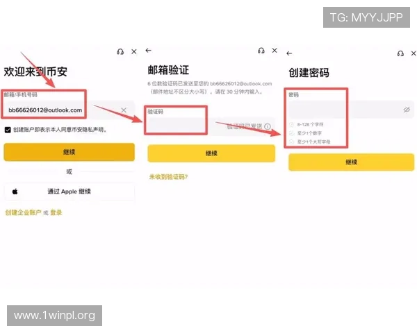Viewport: 417px width, 333px height.
Task: Click the 至少1个数字 requirement text
Action: (x=309, y=133)
